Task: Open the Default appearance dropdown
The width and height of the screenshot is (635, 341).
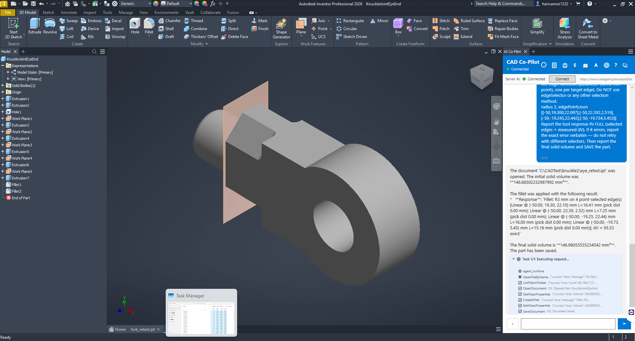Action: 191,4
